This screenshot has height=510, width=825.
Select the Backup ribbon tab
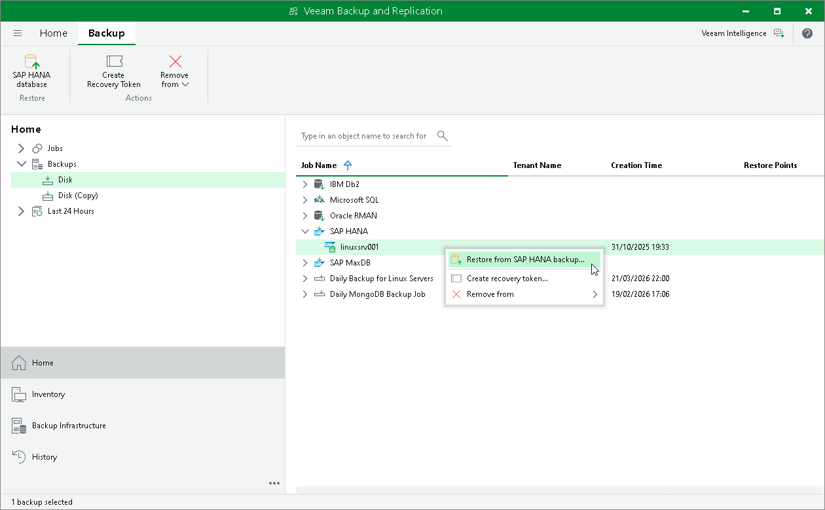[x=107, y=33]
